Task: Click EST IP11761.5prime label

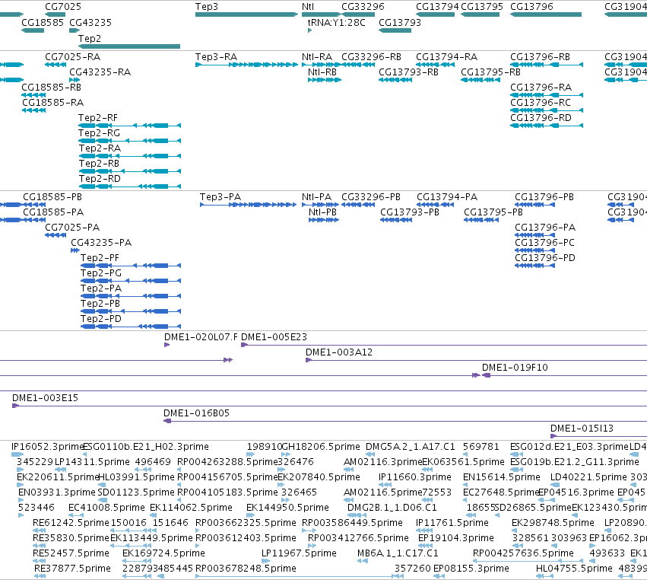Action: [452, 523]
